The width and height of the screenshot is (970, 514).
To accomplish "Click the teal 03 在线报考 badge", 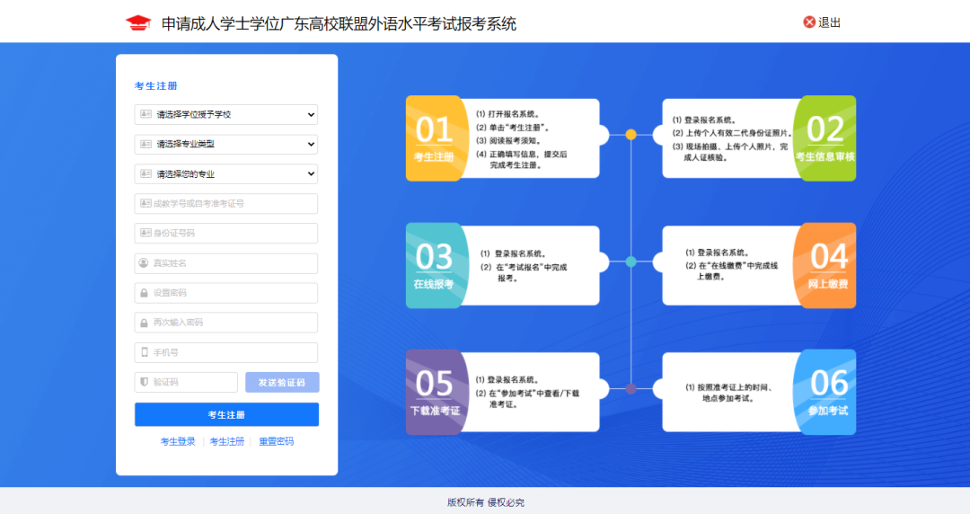I will (434, 265).
